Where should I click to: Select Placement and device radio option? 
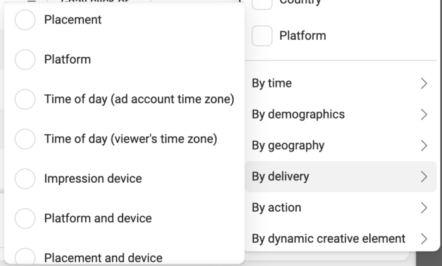pos(25,256)
